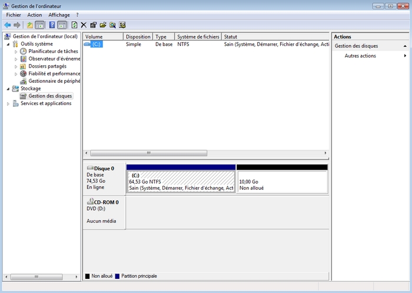Select the Gestion de l'ordinateur (local) root node
This screenshot has width=412, height=293.
click(x=45, y=36)
